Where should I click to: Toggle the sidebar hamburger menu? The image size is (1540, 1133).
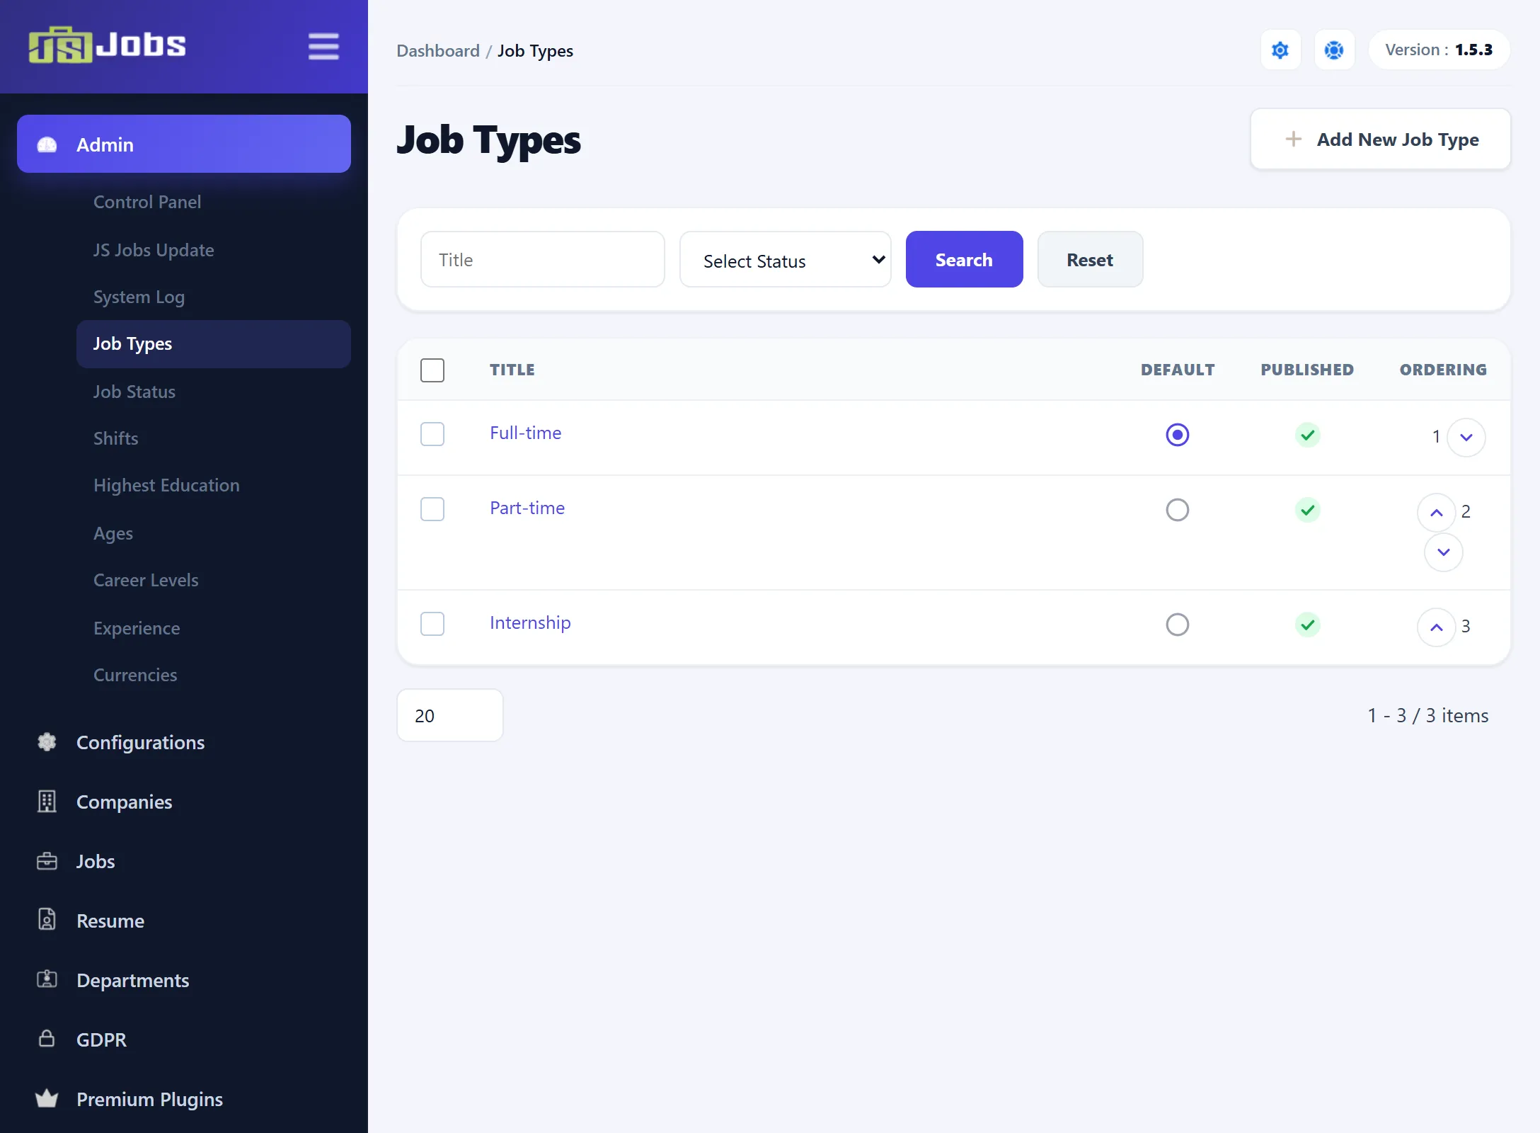[x=323, y=47]
